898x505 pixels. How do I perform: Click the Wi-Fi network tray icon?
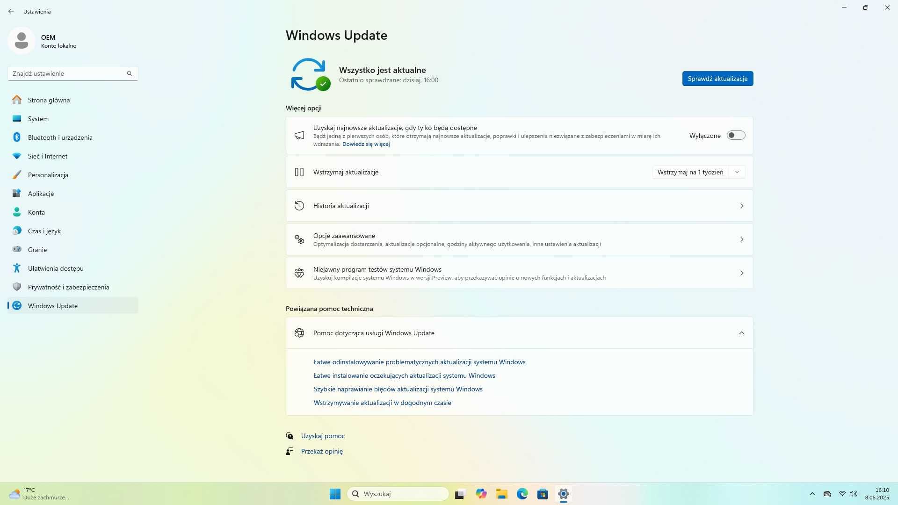pos(842,494)
